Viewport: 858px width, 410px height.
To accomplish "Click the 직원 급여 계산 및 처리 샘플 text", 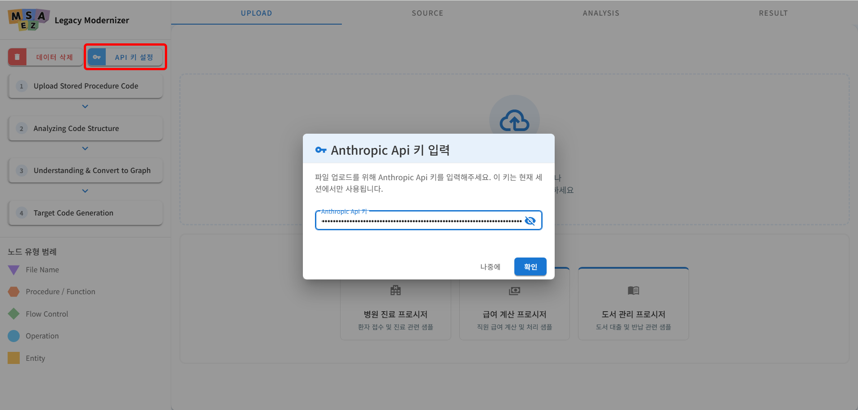I will pos(514,327).
